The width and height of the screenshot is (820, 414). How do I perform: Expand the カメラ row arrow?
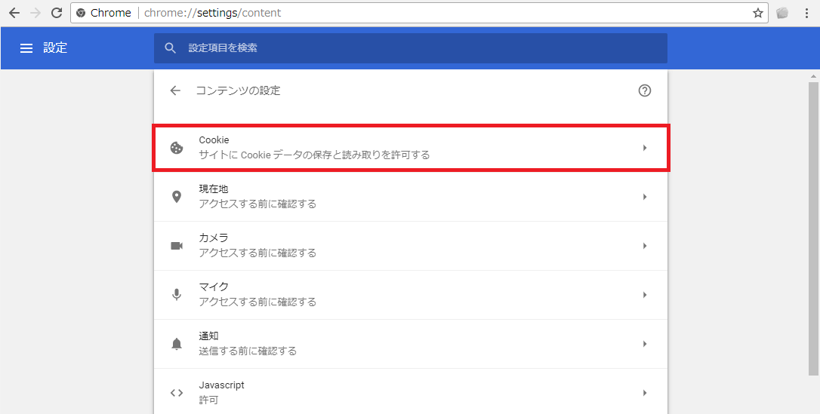[x=645, y=246]
